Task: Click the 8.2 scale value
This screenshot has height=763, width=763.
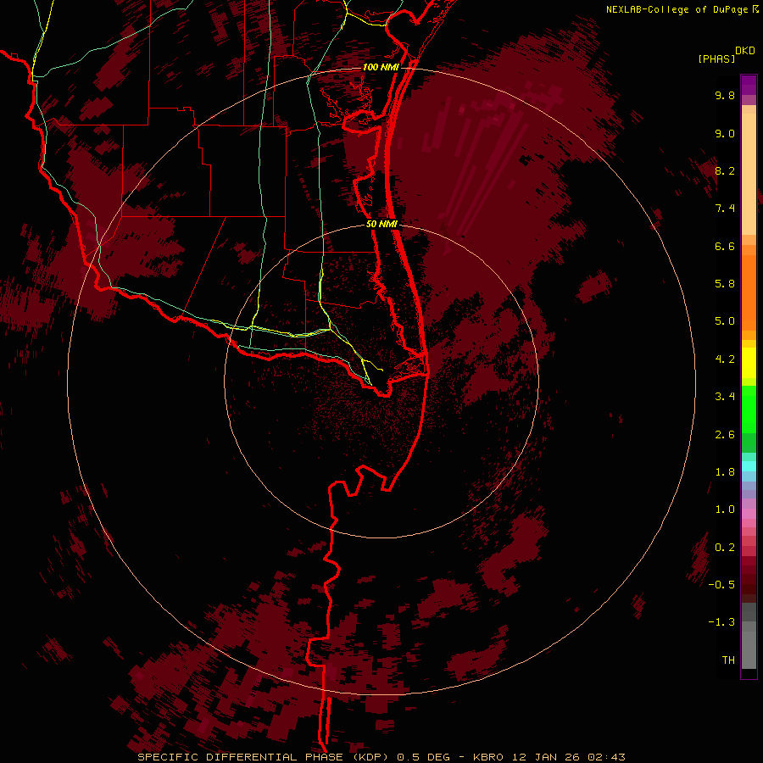Action: click(x=725, y=170)
